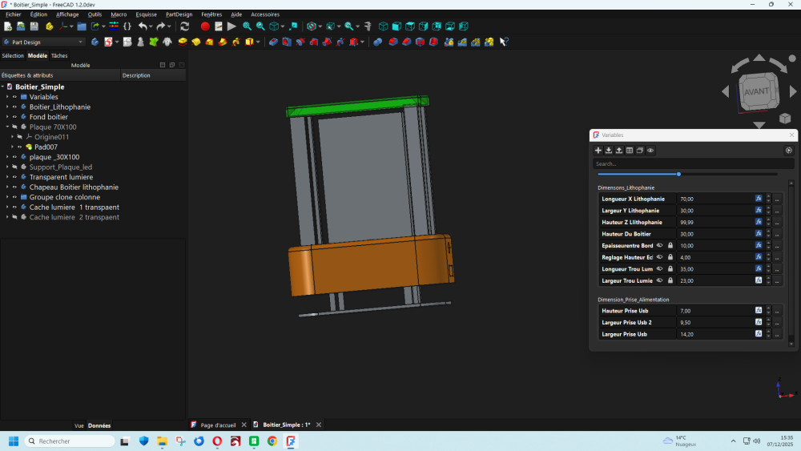Click the red macro record button
This screenshot has width=801, height=451.
pos(205,26)
